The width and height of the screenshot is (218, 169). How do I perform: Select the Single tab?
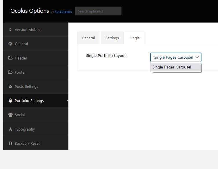point(135,38)
